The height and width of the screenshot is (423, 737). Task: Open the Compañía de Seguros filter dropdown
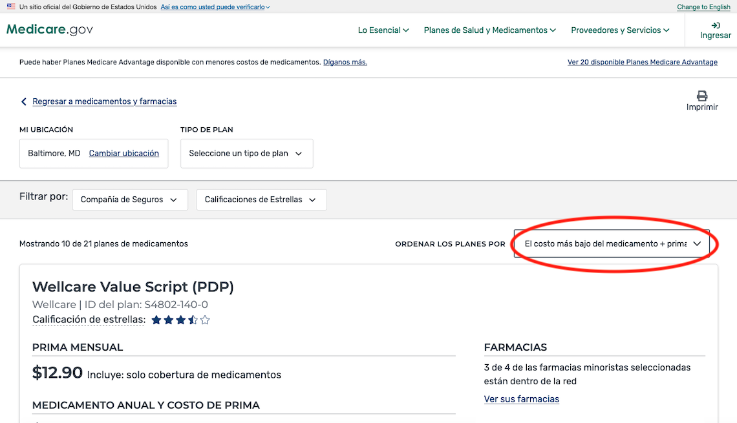point(129,200)
